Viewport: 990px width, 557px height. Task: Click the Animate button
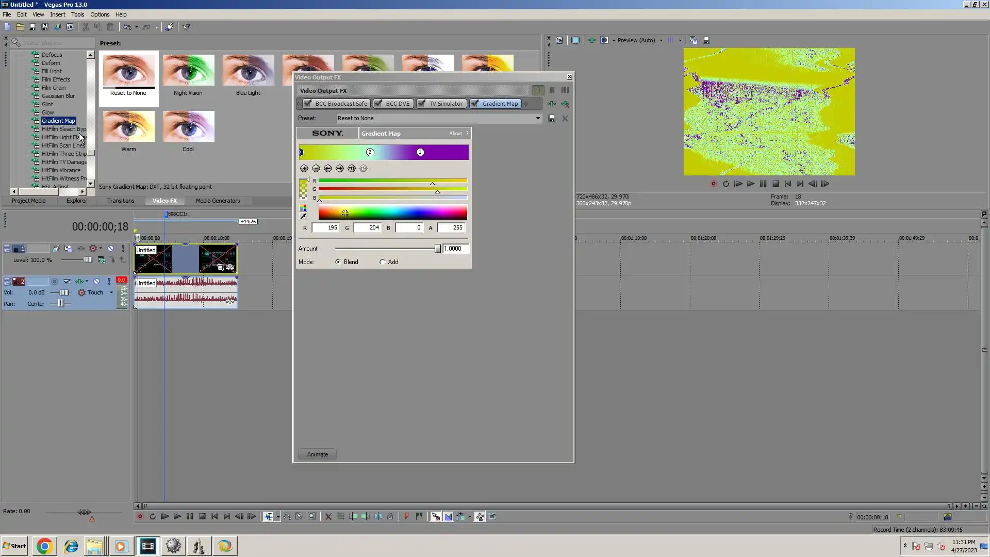click(317, 454)
